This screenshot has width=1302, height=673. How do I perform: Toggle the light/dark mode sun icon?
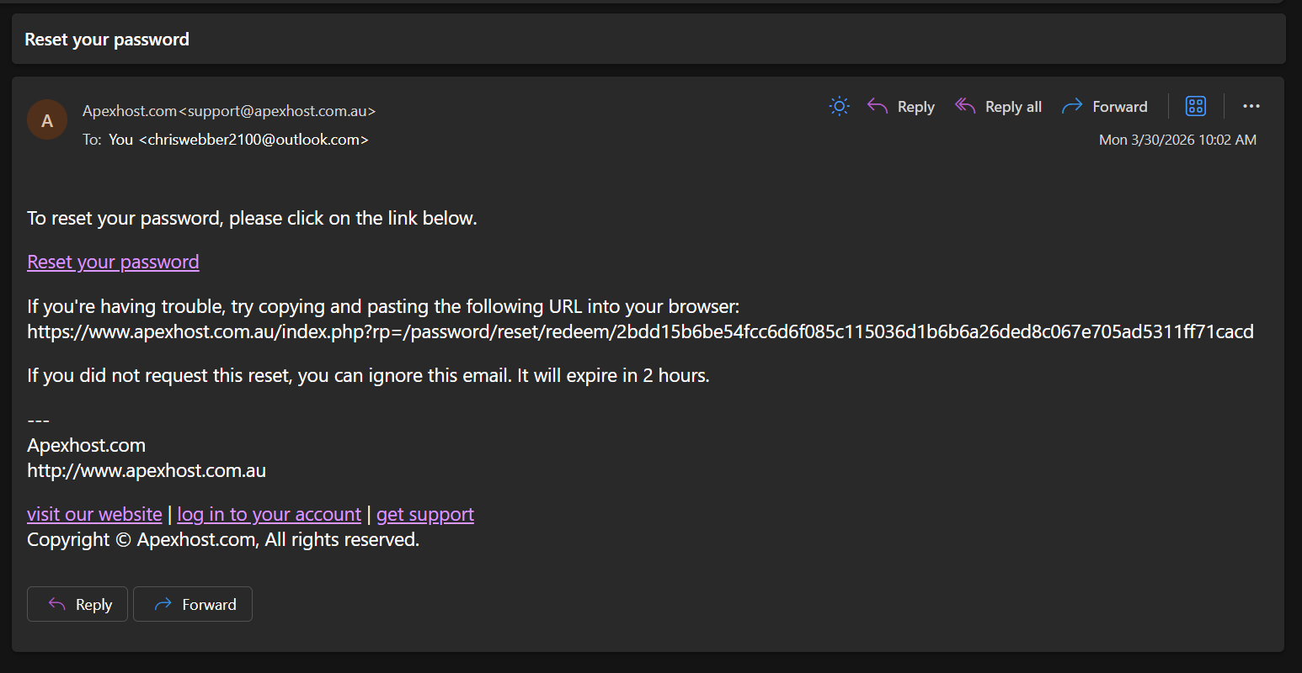pos(839,106)
